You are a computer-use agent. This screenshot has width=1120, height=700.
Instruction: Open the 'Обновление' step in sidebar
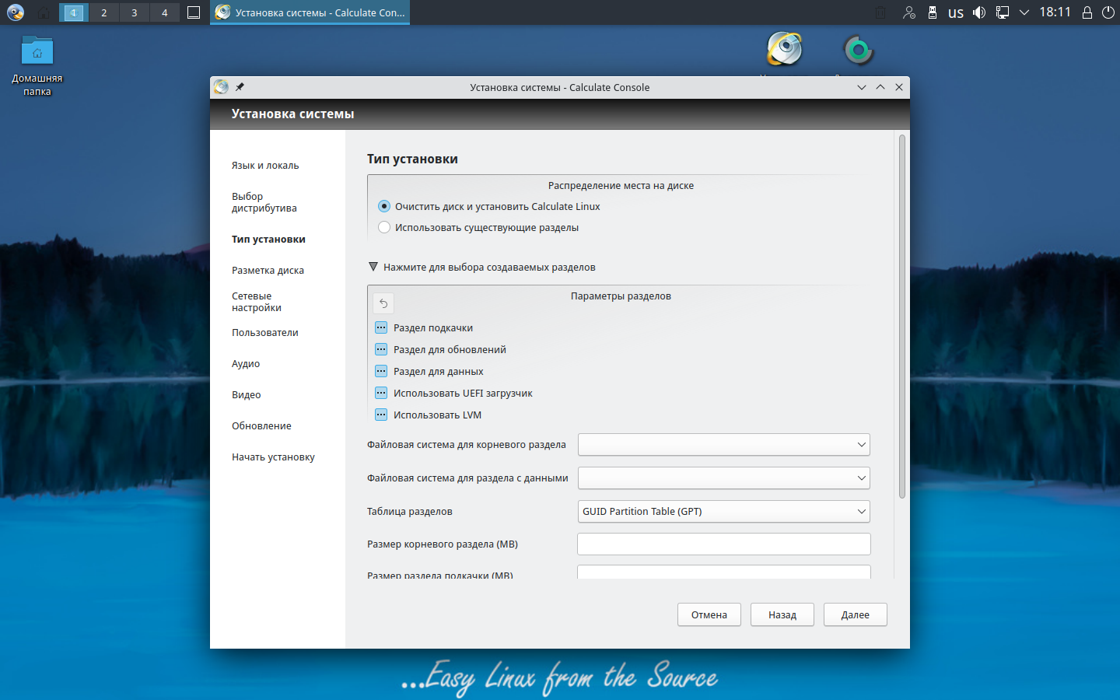[x=261, y=425]
